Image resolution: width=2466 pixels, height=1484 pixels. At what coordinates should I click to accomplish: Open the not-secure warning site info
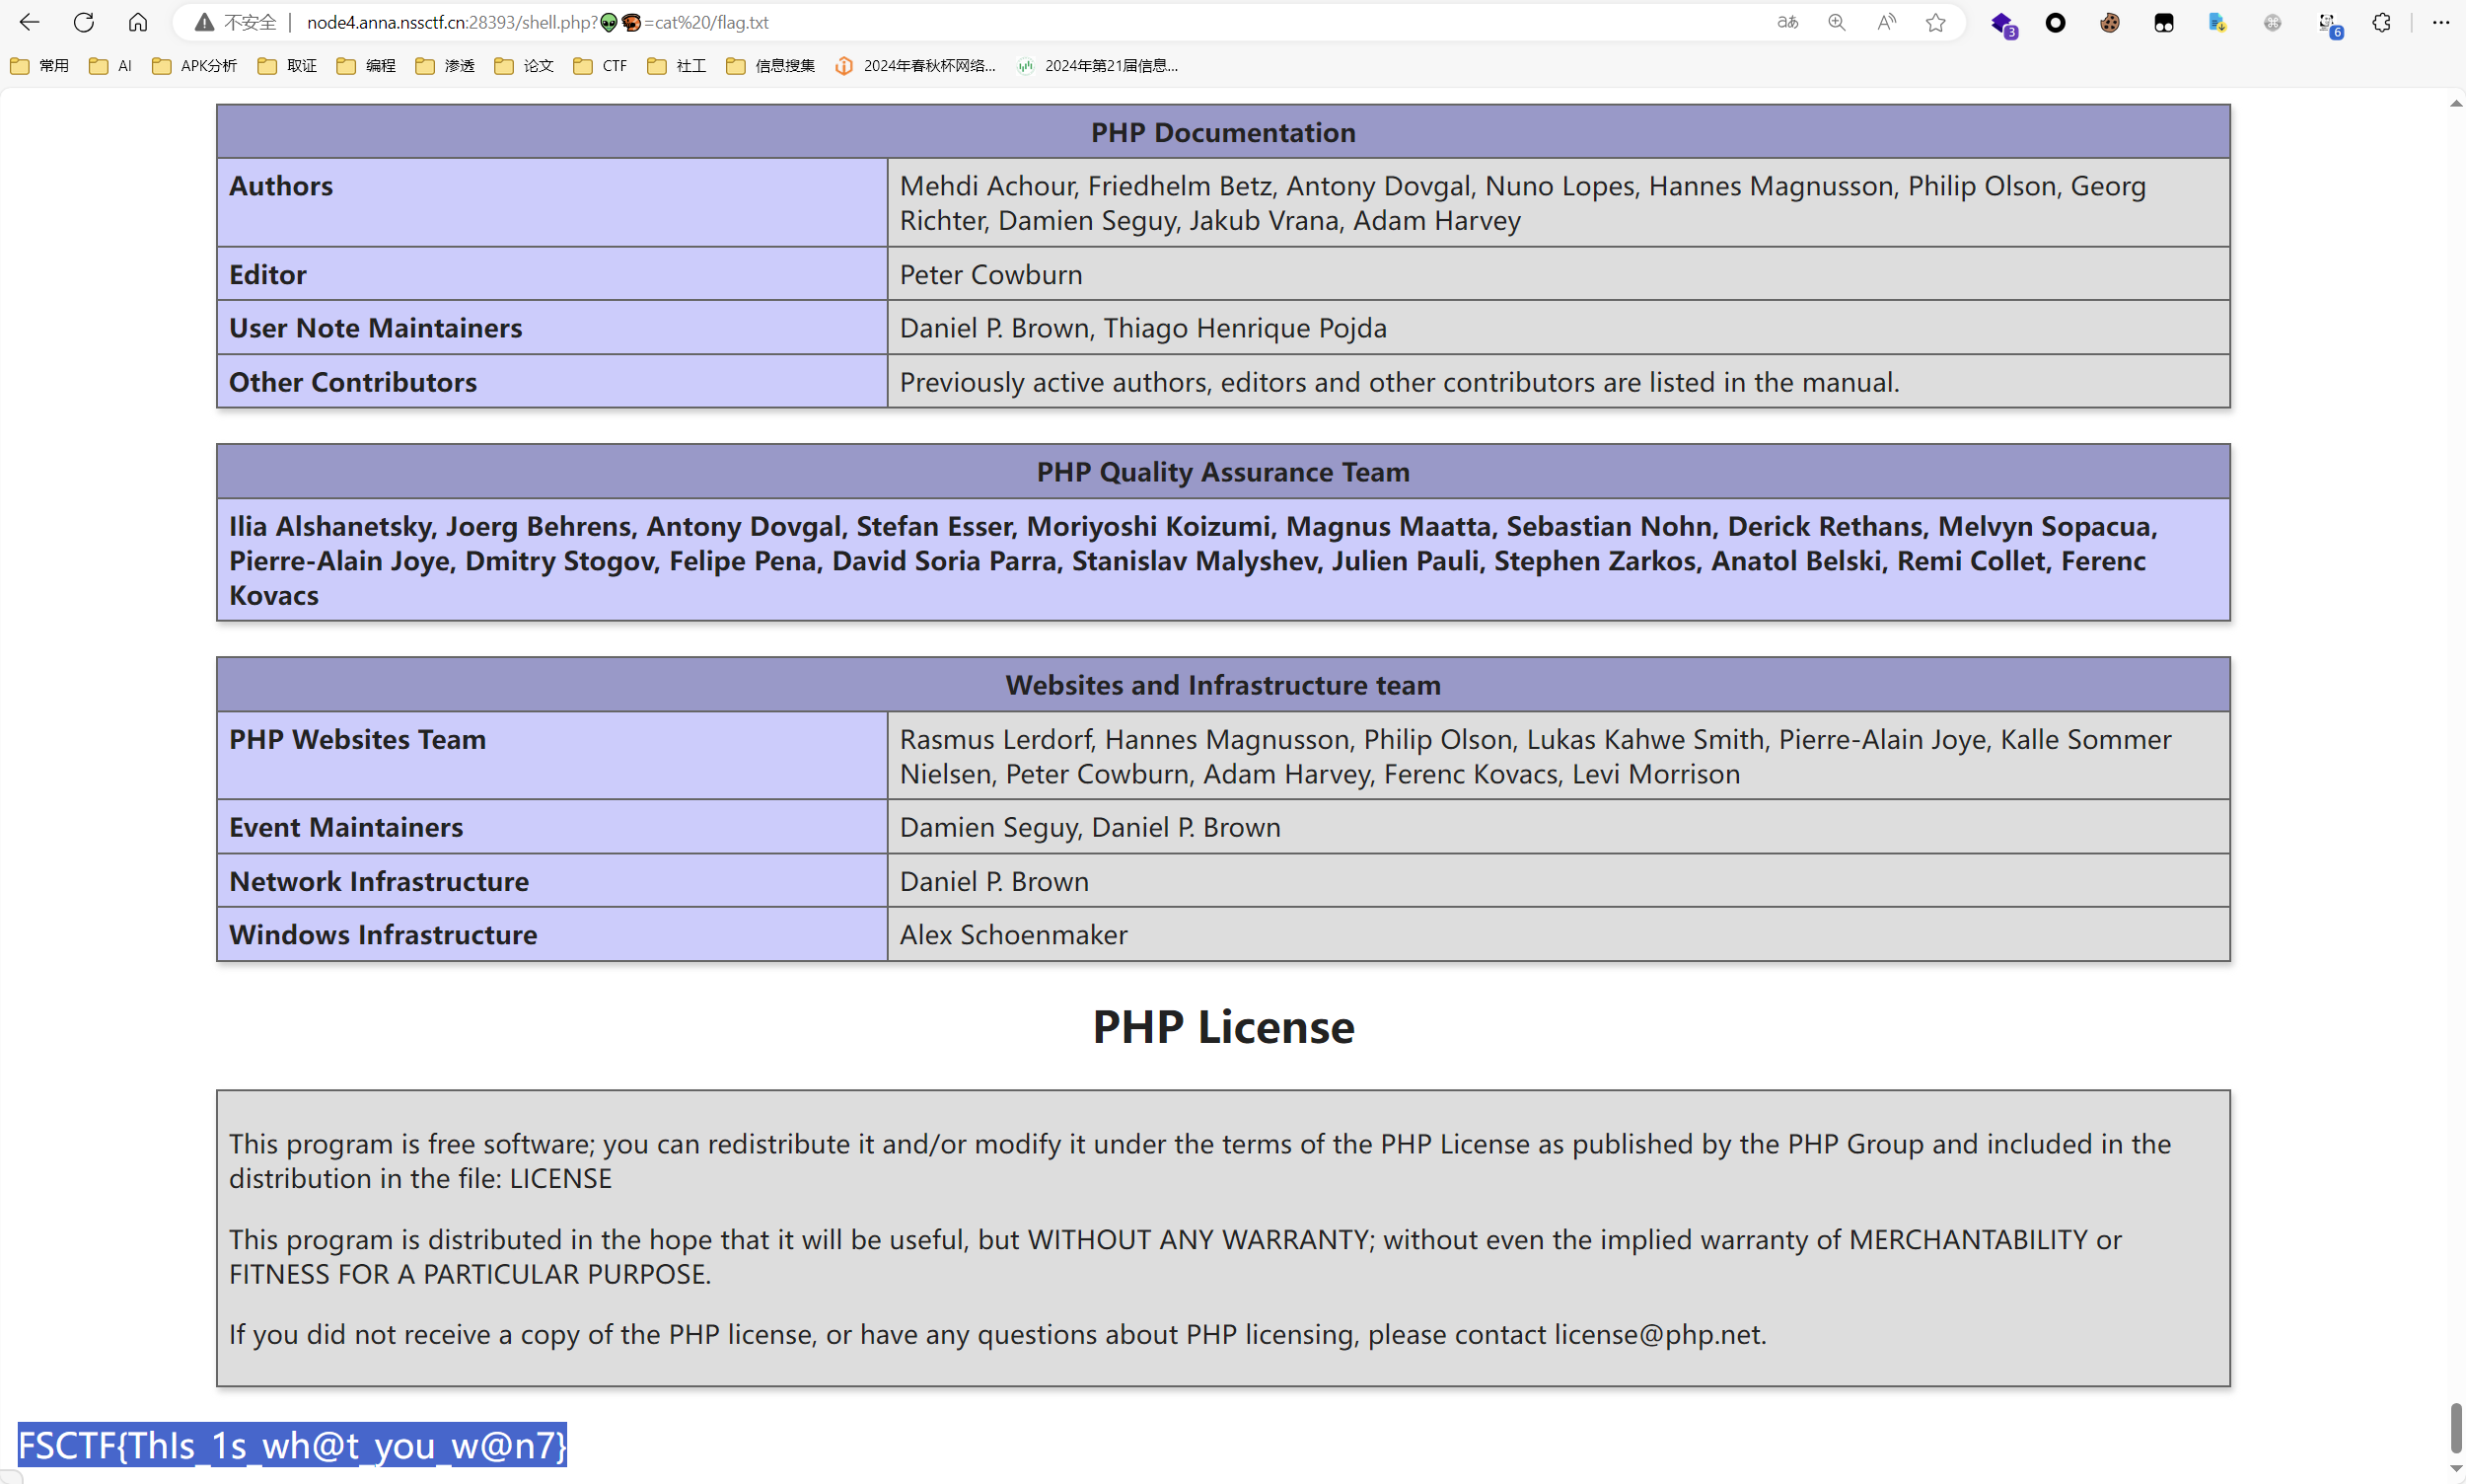pyautogui.click(x=236, y=22)
